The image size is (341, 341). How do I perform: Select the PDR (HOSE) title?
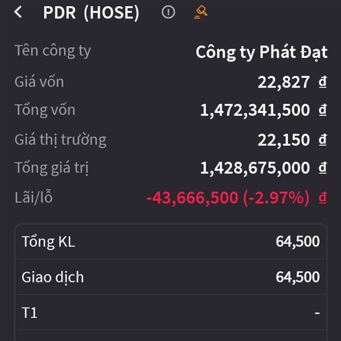91,13
